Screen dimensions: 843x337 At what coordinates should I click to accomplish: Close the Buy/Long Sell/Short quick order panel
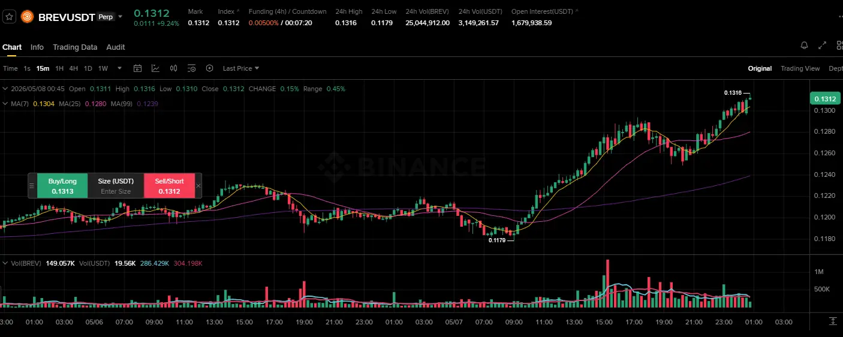198,186
